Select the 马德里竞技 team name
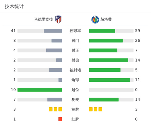This screenshot has width=151, height=124. (x=44, y=19)
